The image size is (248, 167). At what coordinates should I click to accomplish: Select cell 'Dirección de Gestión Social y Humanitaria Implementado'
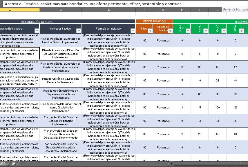[60, 67]
